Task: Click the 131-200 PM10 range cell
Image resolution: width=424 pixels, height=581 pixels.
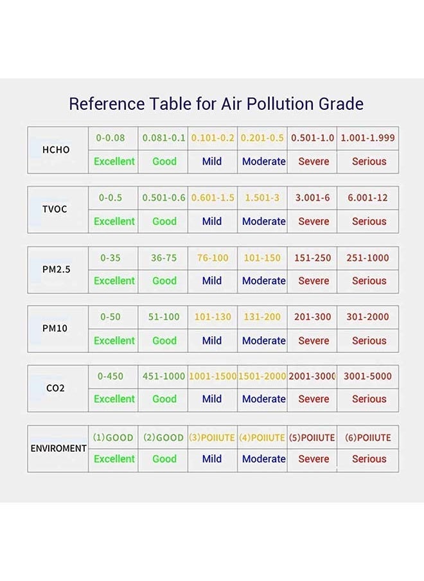Action: 262,317
